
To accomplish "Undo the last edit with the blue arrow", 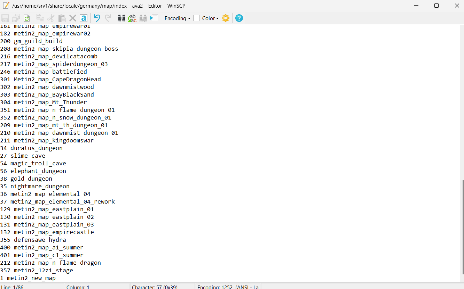I will (x=97, y=18).
